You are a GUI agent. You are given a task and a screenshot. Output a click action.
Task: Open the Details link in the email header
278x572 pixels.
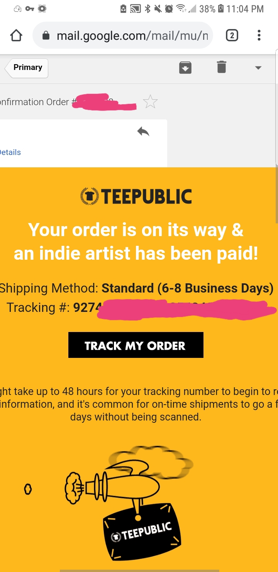(10, 152)
